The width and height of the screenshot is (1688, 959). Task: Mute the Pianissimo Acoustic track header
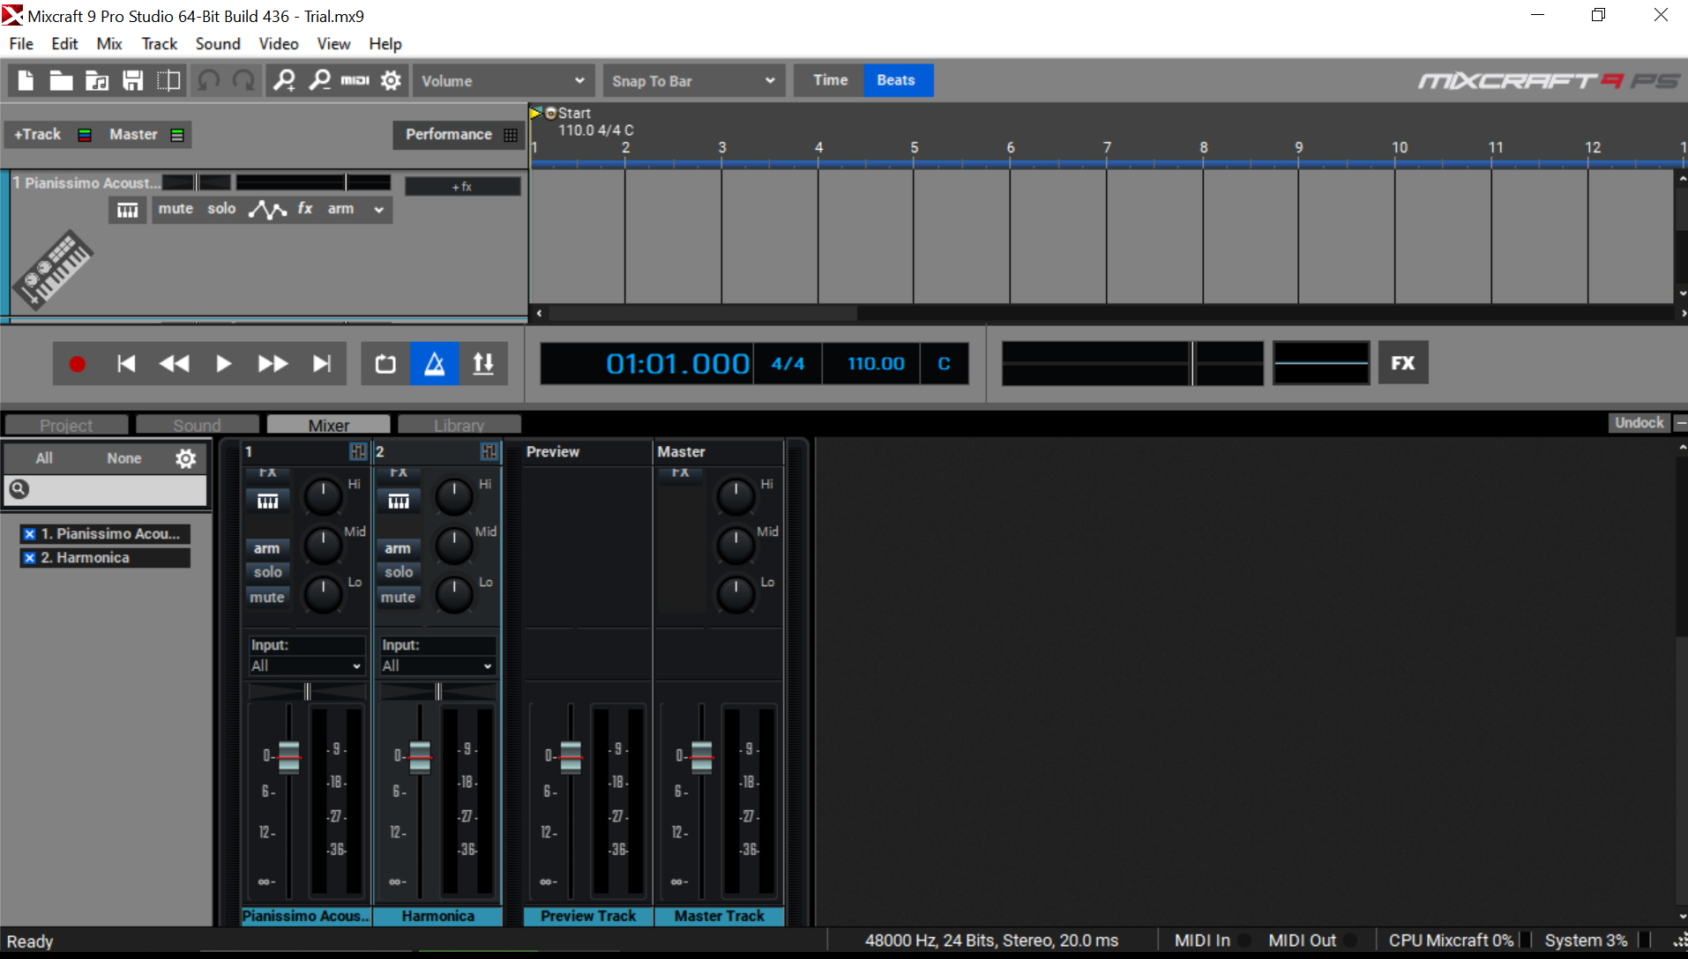(176, 209)
